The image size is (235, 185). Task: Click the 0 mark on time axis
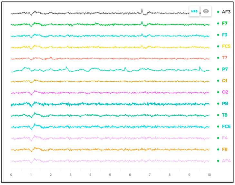(11, 175)
